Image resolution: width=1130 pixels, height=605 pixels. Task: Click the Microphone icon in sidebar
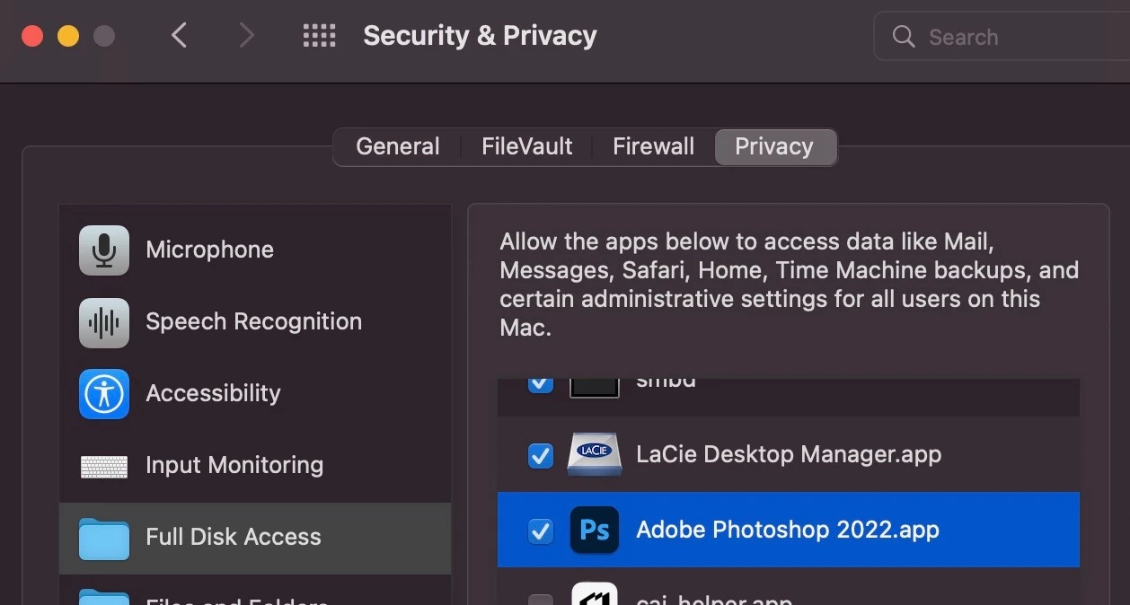(104, 250)
